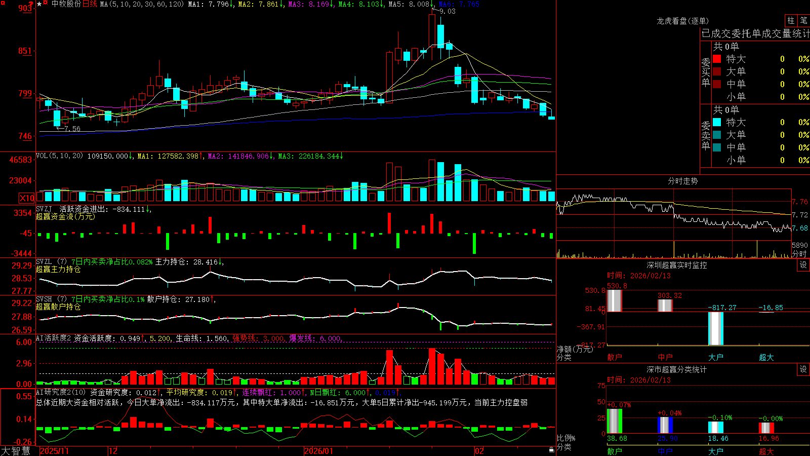Click the teal 大单 sell order swatch
Screen dimensions: 810x456
point(717,135)
